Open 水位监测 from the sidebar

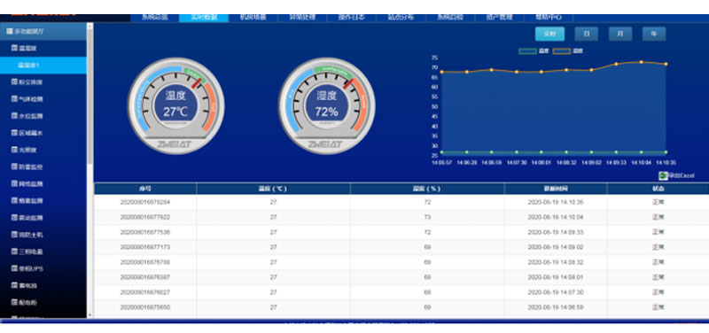pos(27,116)
